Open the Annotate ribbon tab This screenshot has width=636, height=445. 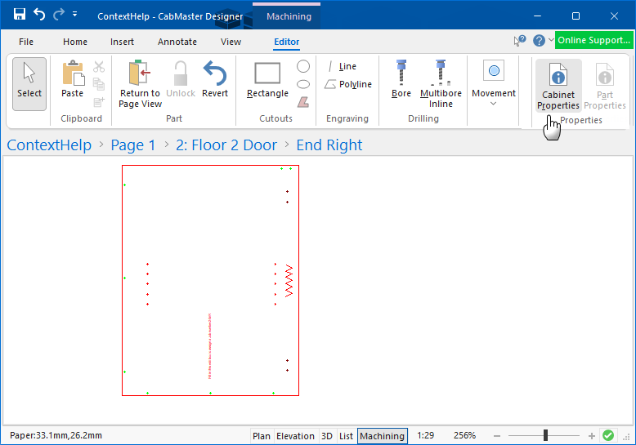coord(177,42)
